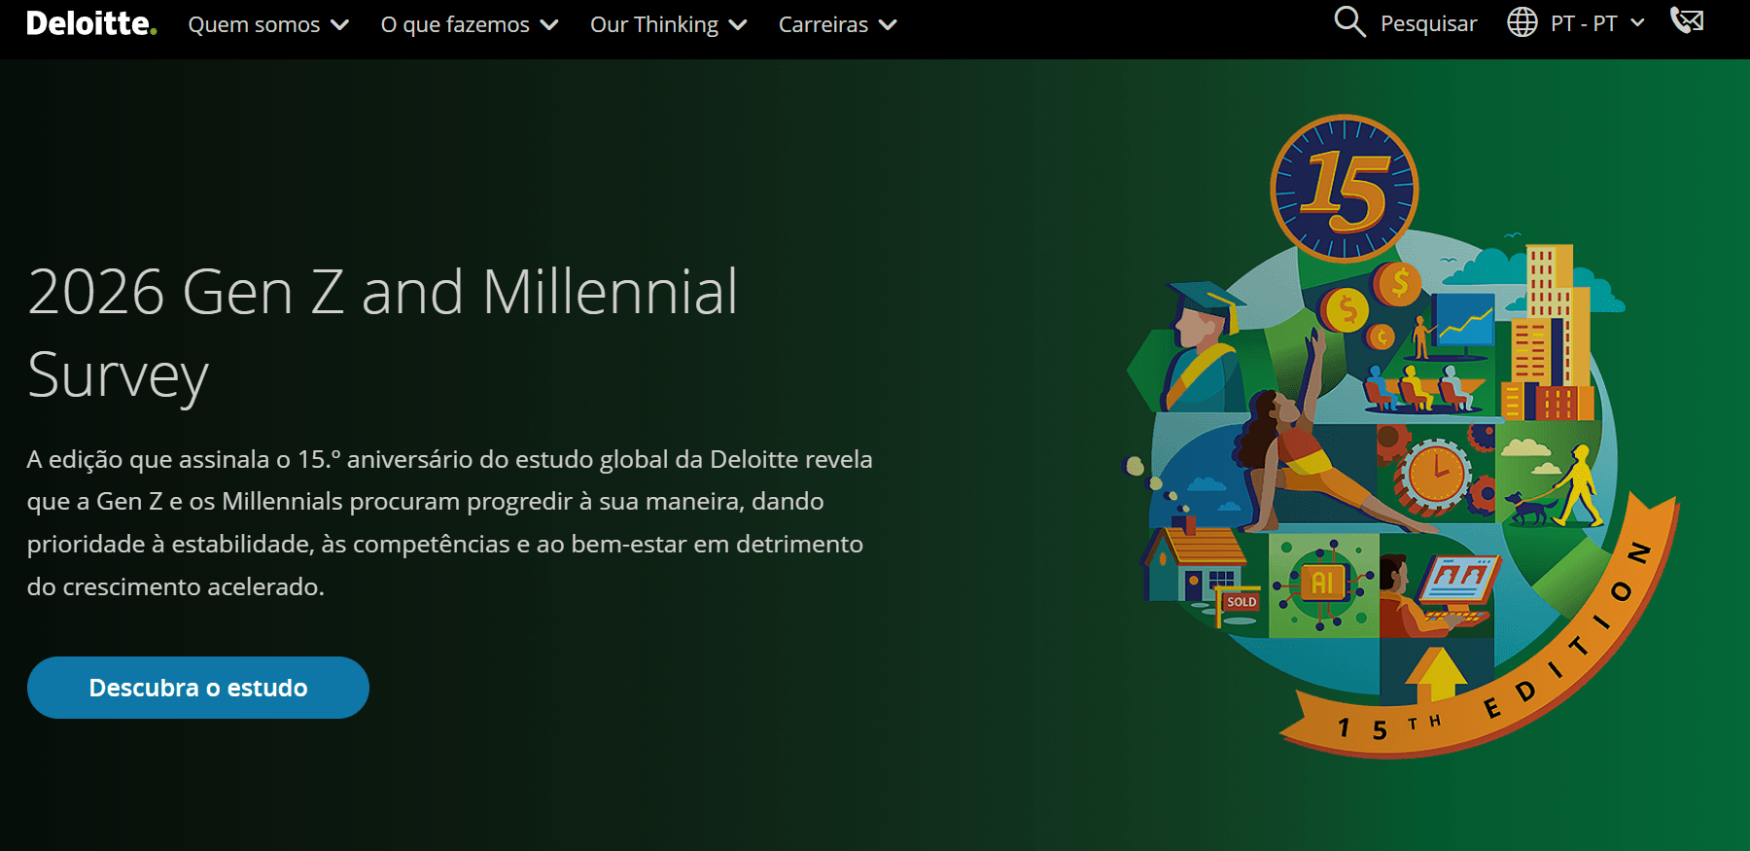
Task: Expand the chevron beside O que fazemos
Action: tap(549, 25)
